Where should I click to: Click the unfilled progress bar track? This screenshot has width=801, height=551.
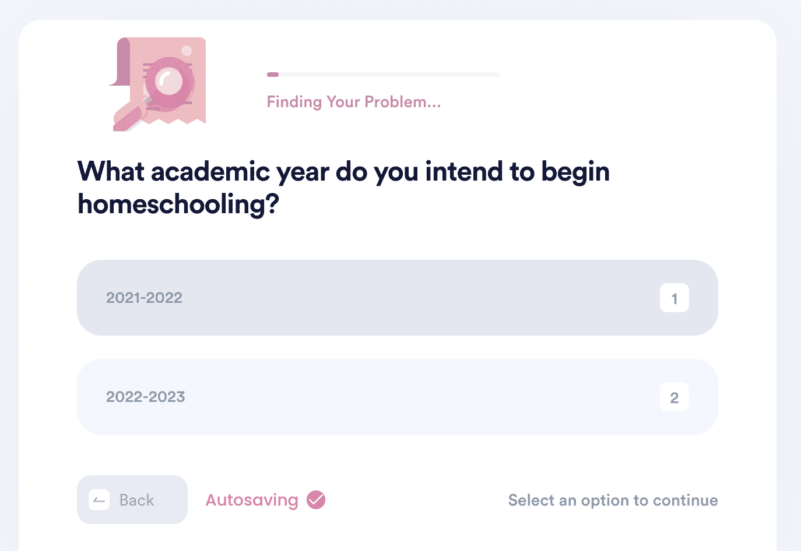[x=389, y=75]
